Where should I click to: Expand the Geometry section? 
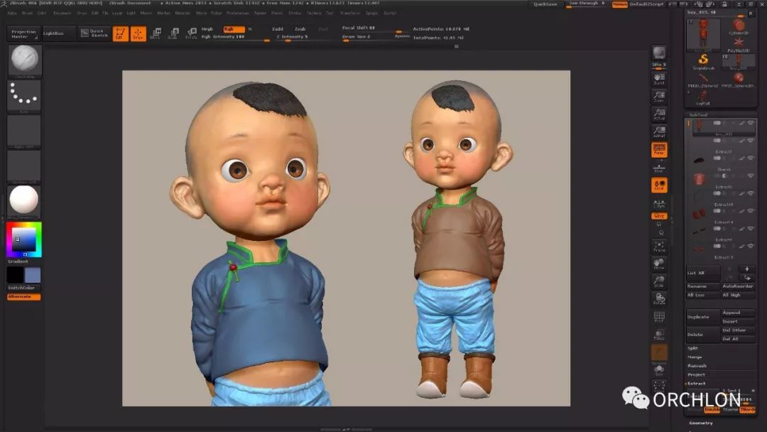[x=700, y=423]
